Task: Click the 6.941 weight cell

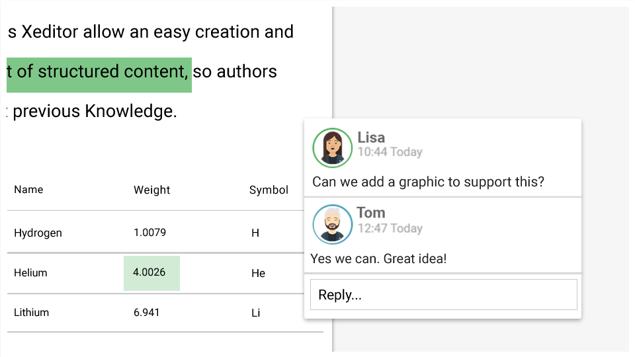Action: 146,313
